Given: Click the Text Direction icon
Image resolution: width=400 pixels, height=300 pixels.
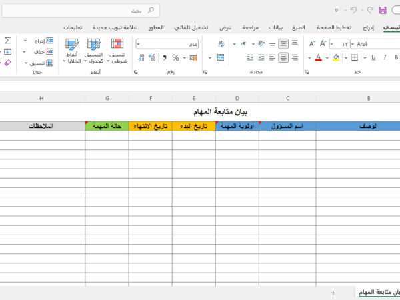Looking at the screenshot, I should click(x=243, y=44).
